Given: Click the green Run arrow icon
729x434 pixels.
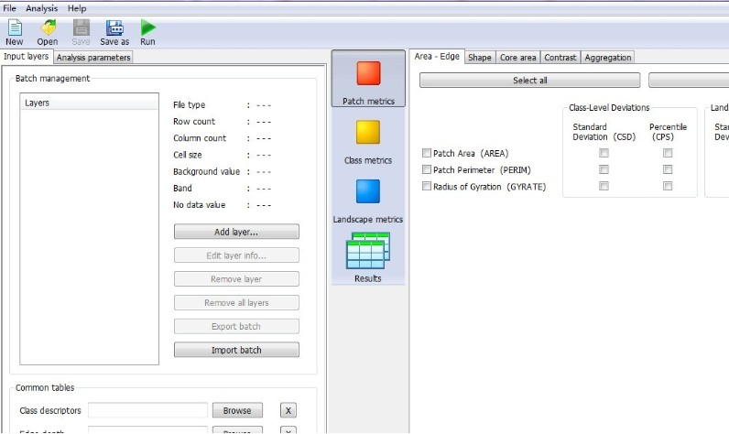Looking at the screenshot, I should point(147,27).
